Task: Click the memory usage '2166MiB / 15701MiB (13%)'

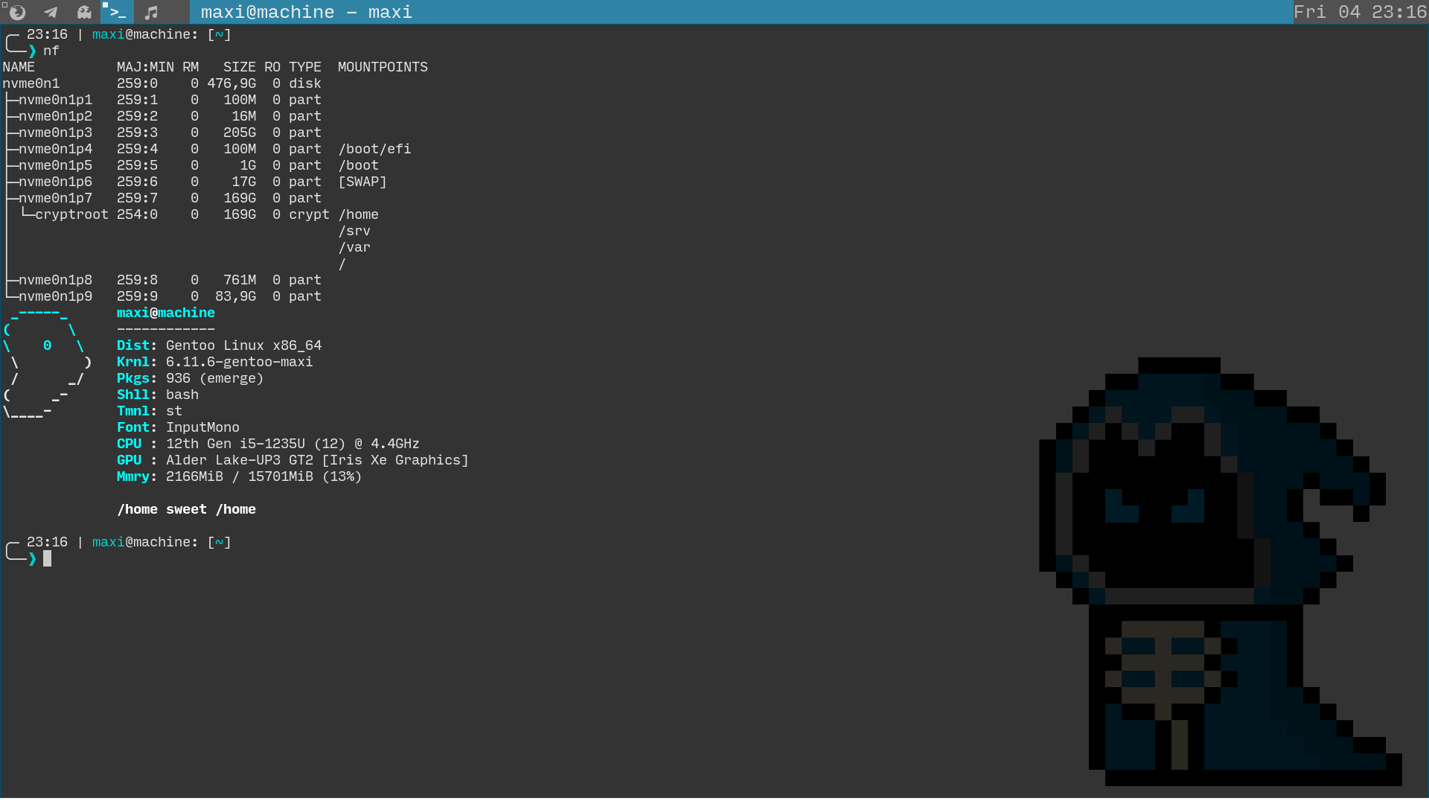Action: [x=263, y=476]
